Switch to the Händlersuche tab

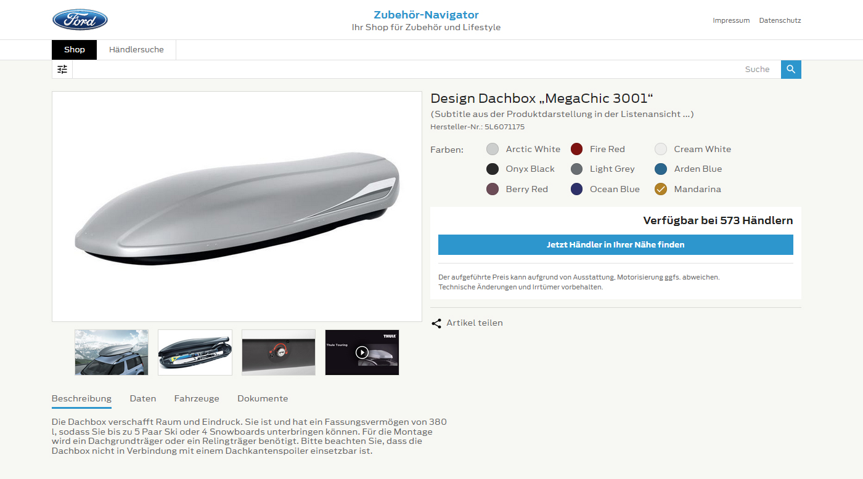[136, 50]
